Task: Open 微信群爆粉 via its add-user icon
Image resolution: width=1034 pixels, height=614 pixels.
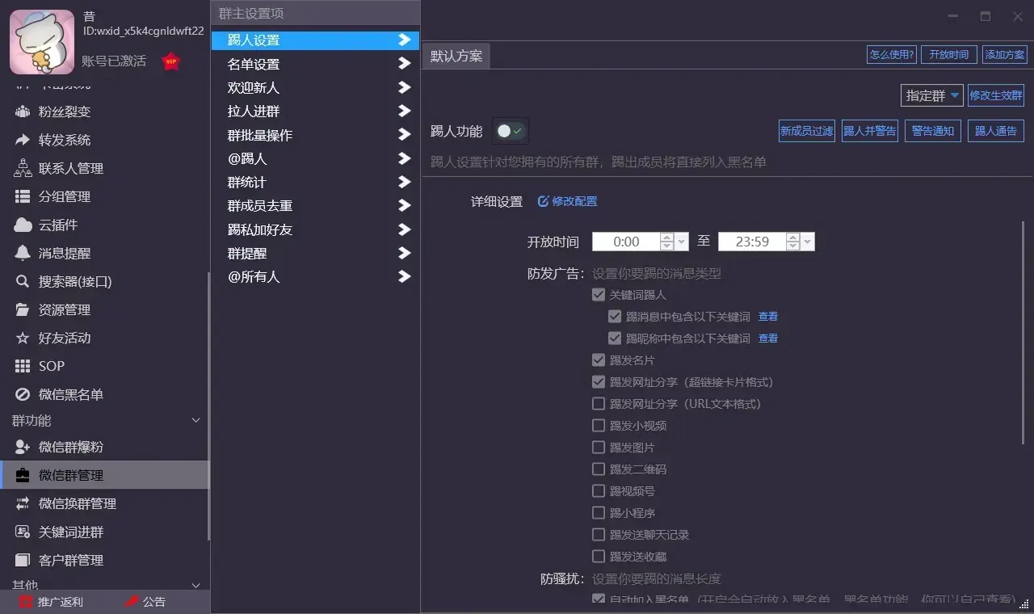Action: (23, 447)
